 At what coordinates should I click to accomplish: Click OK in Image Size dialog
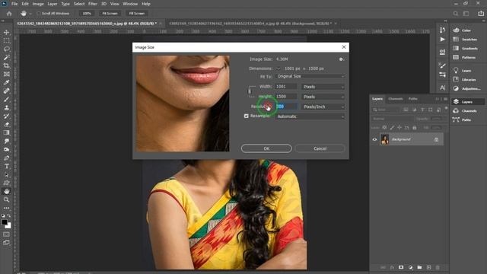266,148
